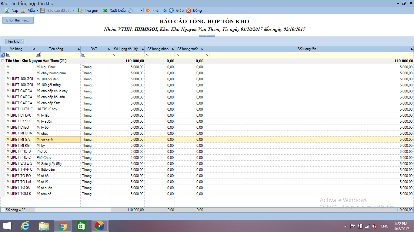This screenshot has width=414, height=232.
Task: Click the Chọn tham số button
Action: pos(18,20)
